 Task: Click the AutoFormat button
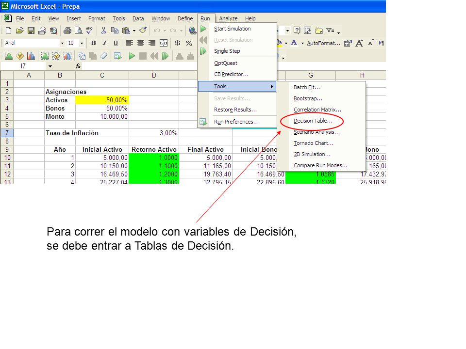323,43
